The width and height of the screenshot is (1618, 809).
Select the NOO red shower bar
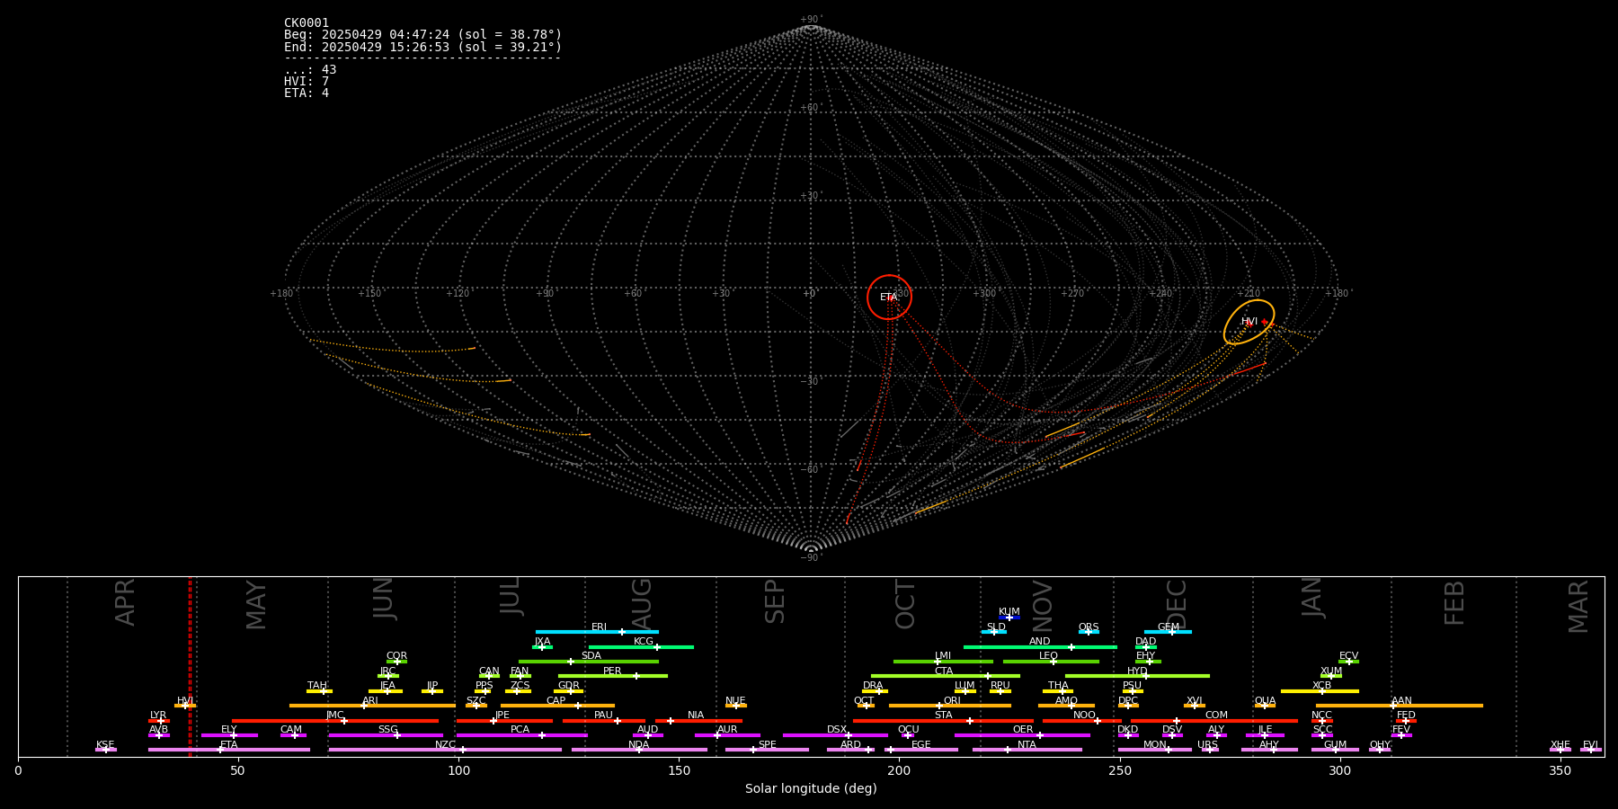click(1082, 721)
